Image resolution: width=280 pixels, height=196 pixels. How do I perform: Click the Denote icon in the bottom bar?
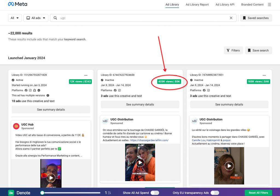[x=11, y=193]
